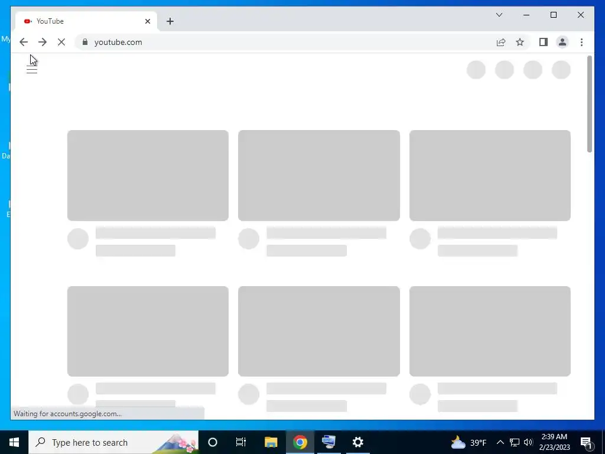View site information via the lock icon

[85, 42]
